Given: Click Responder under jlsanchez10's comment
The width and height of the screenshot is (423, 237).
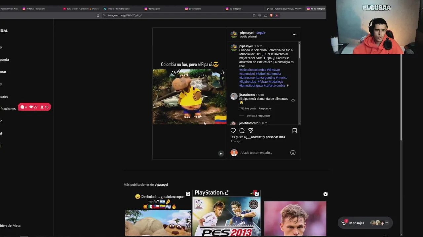Looking at the screenshot, I should coord(265,108).
